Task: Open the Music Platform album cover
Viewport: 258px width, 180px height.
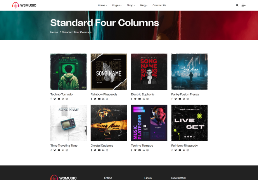Action: tap(149, 123)
